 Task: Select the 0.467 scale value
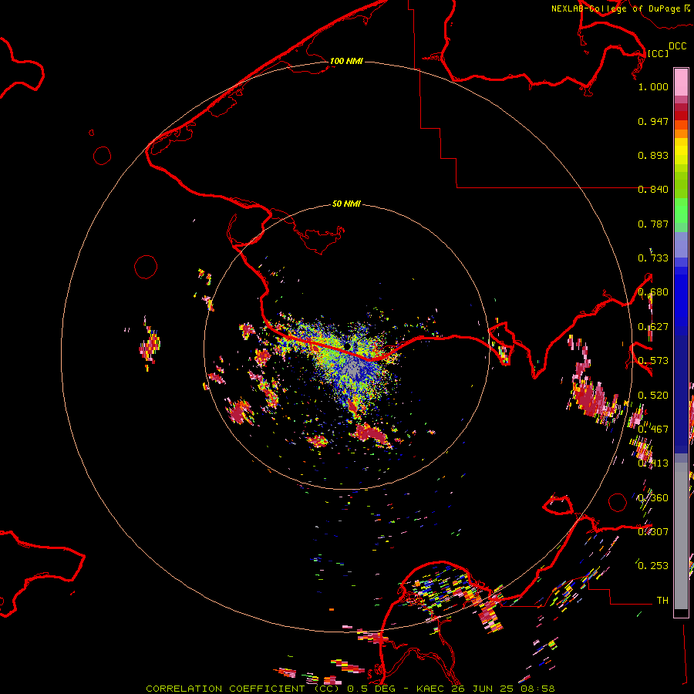coord(653,430)
